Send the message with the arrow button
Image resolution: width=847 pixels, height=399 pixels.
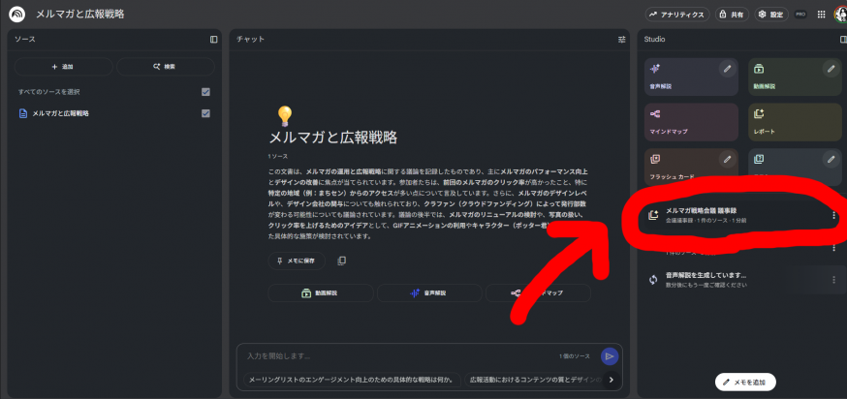point(609,356)
